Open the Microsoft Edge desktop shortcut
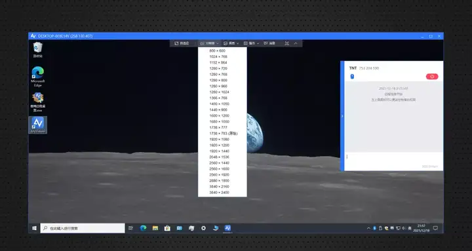The image size is (472, 251). coord(37,77)
